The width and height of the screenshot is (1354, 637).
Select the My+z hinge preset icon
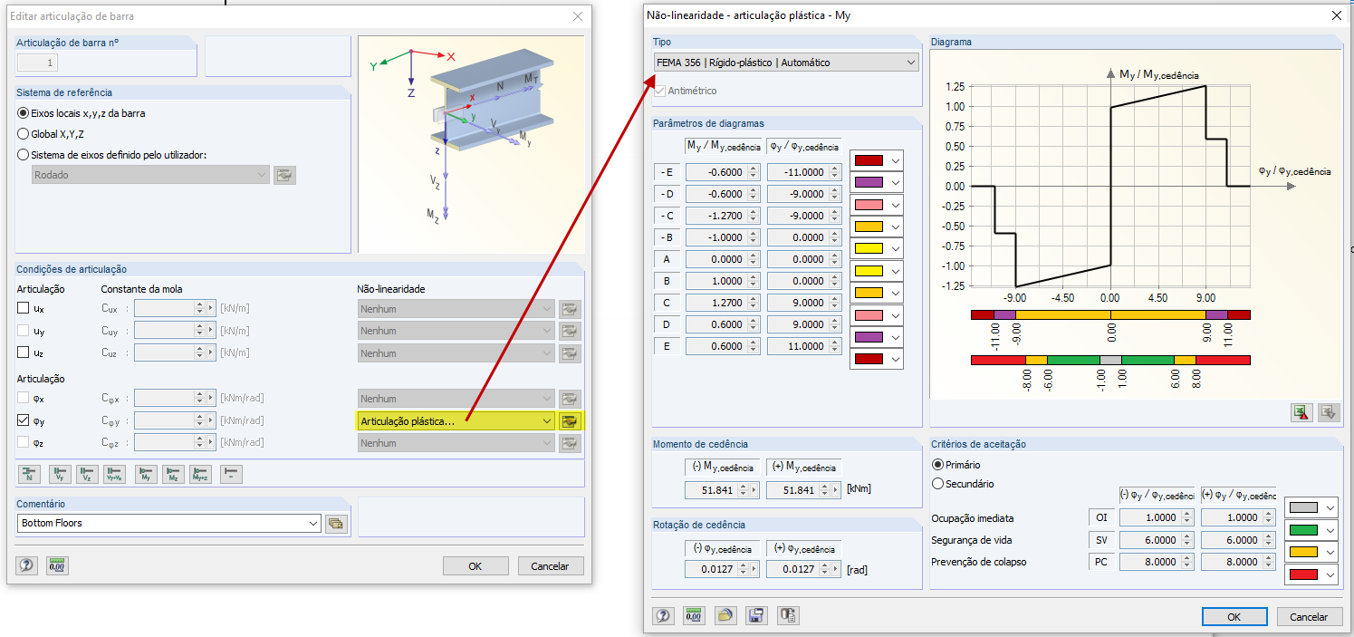click(200, 473)
